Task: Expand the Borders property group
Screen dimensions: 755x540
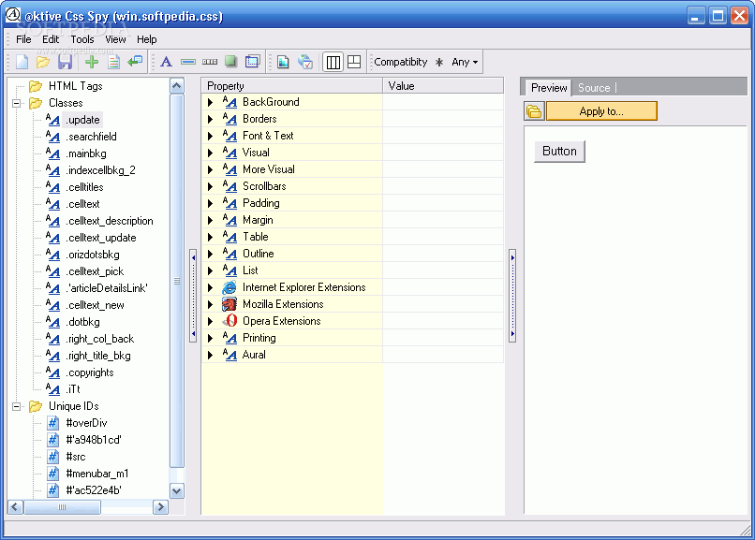Action: click(x=211, y=119)
